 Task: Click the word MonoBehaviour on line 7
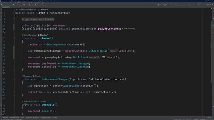(60, 13)
